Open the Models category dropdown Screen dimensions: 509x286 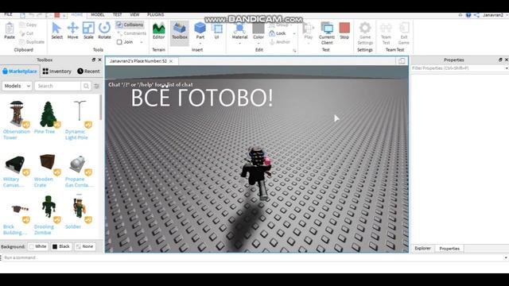[17, 86]
